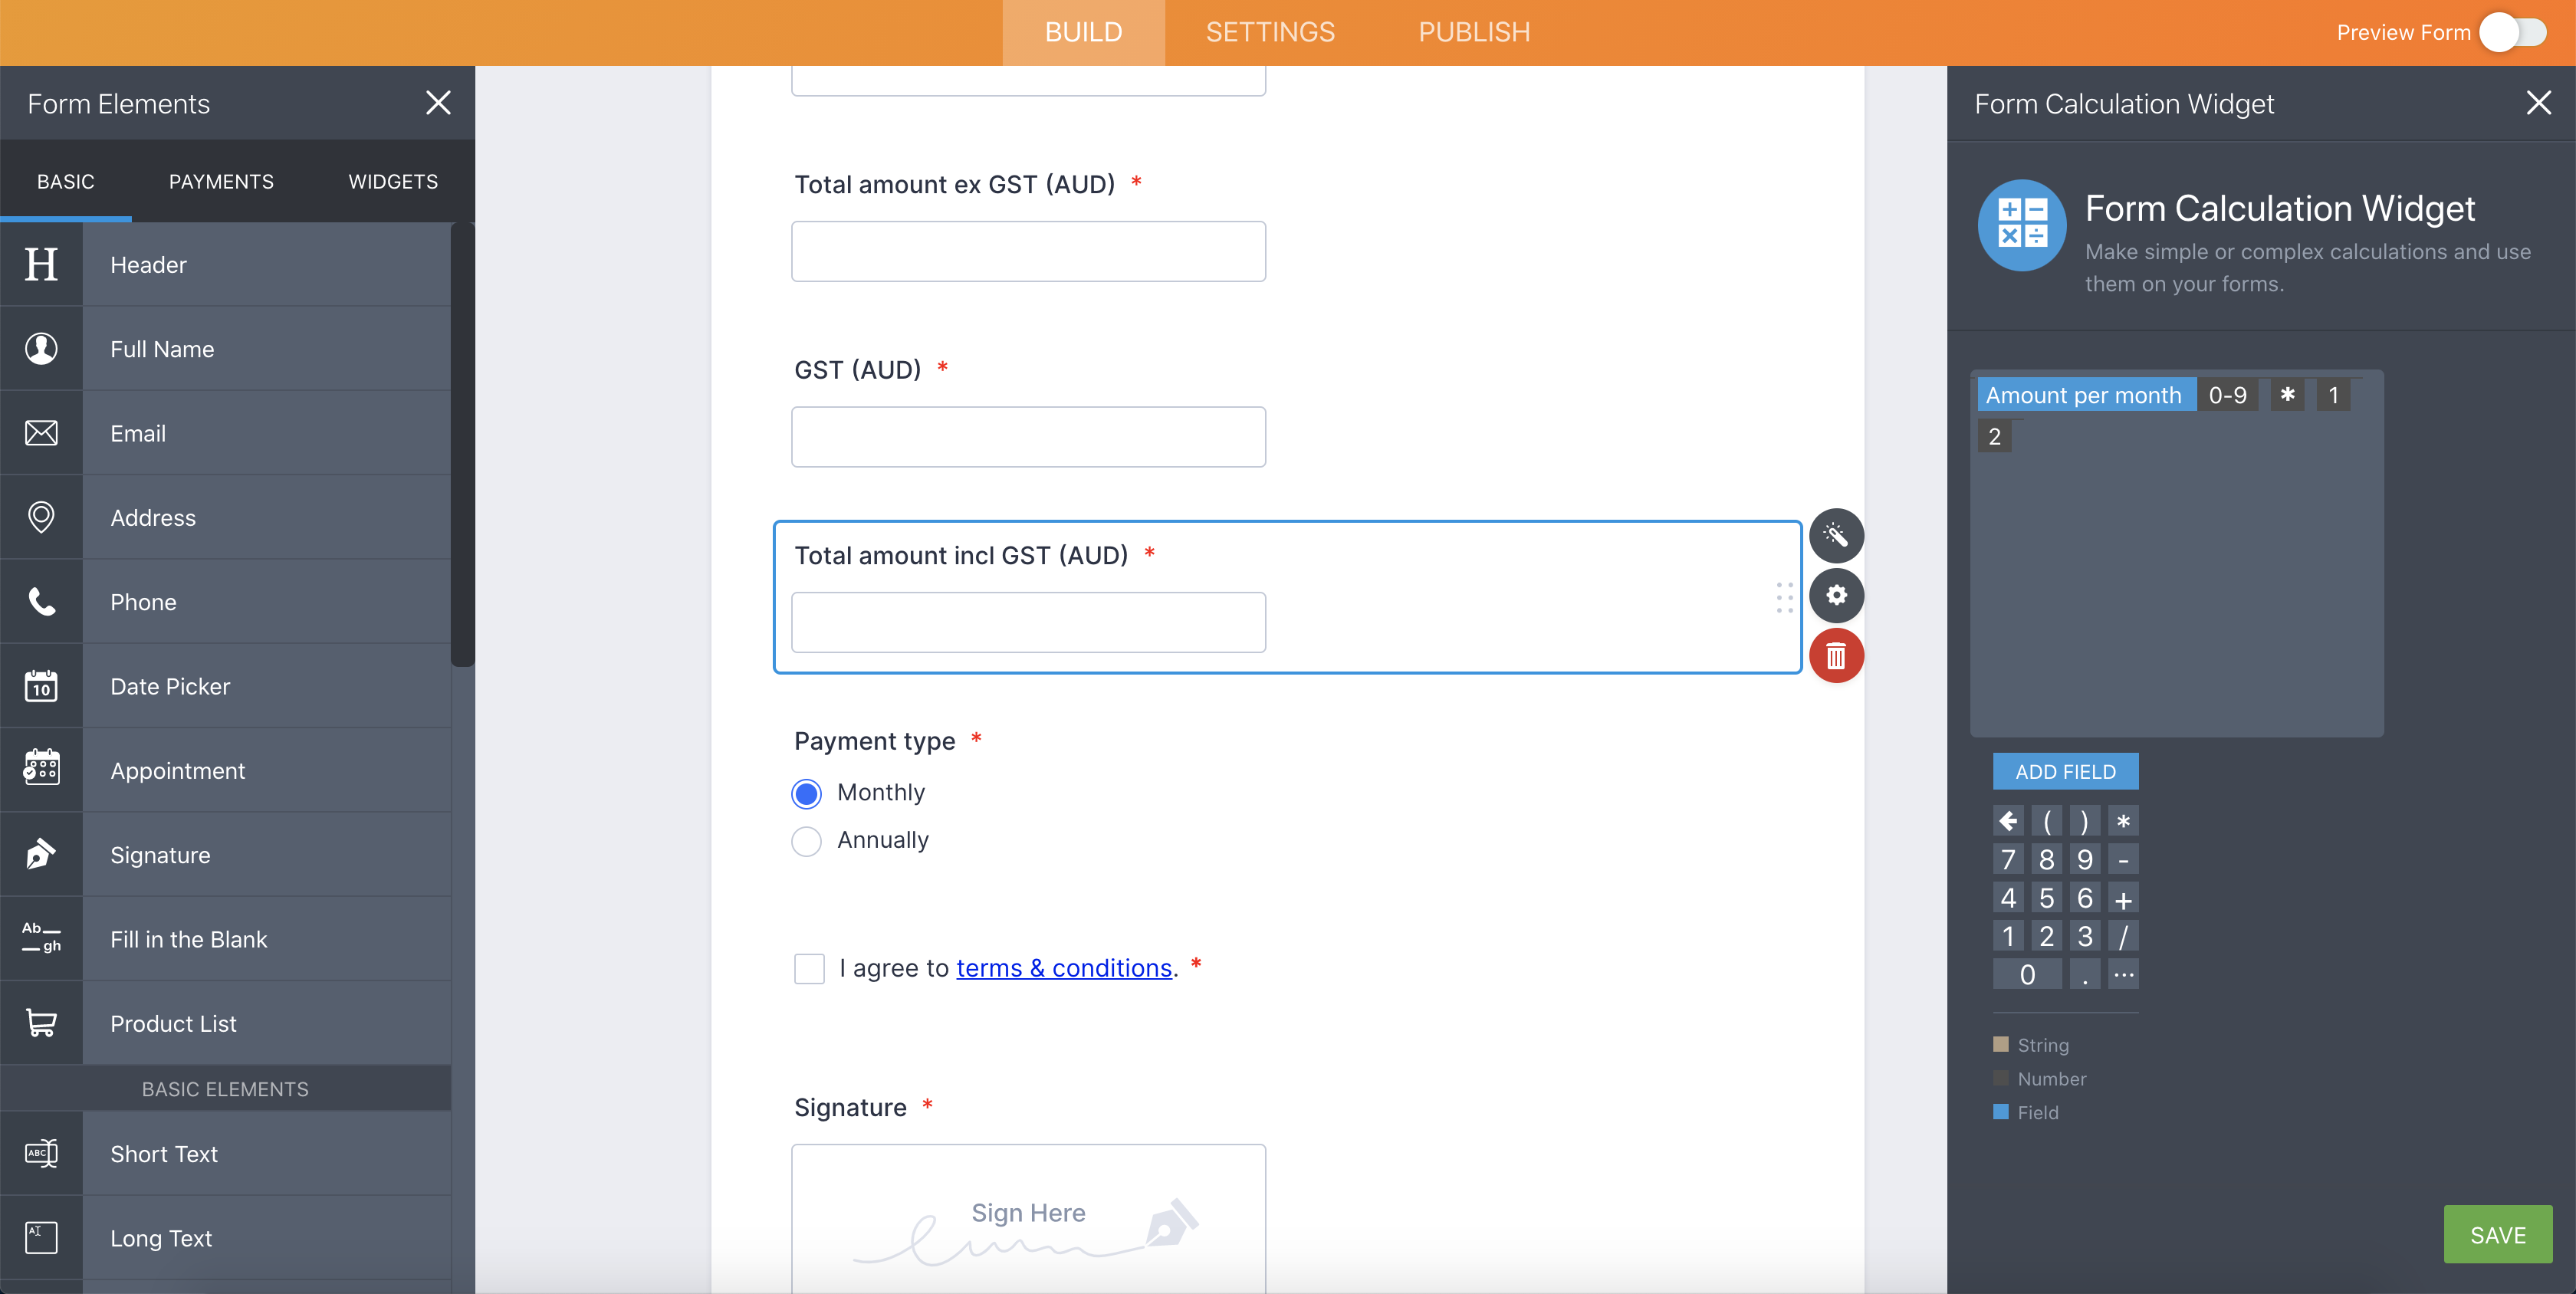Open the wizard for the selected GST field
Viewport: 2576px width, 1294px height.
point(1836,535)
